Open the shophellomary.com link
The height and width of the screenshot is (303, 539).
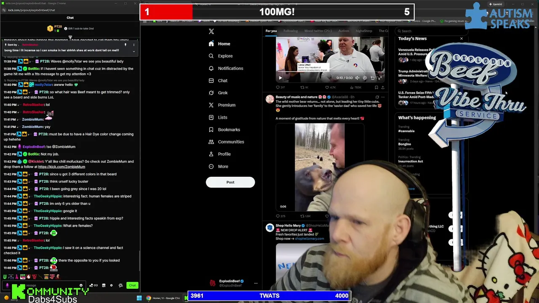[310, 239]
